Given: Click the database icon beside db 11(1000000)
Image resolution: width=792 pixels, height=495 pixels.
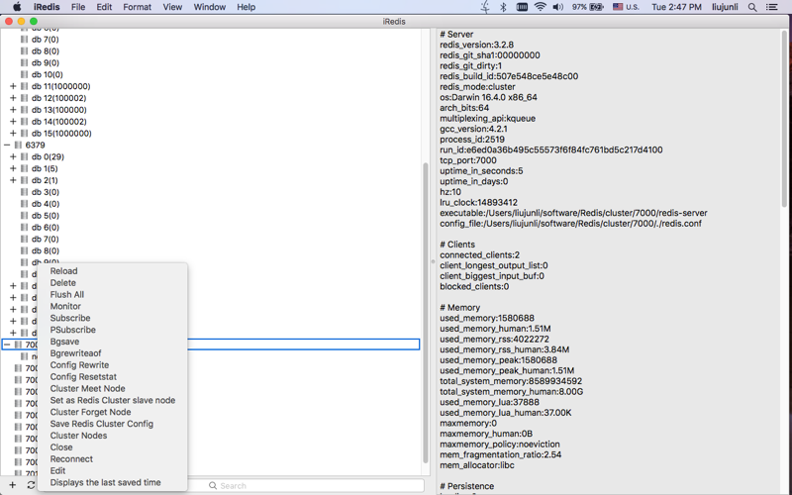Looking at the screenshot, I should (24, 86).
